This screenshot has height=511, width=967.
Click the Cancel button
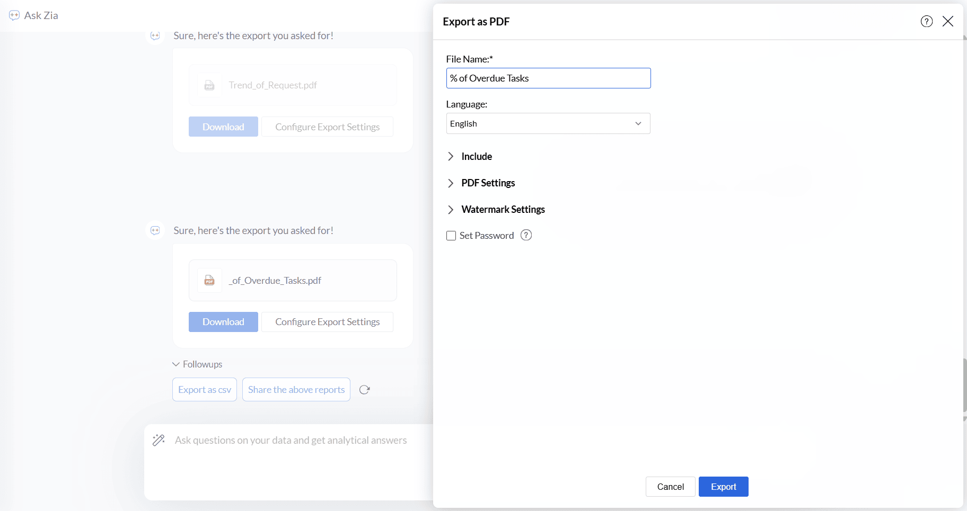tap(670, 487)
